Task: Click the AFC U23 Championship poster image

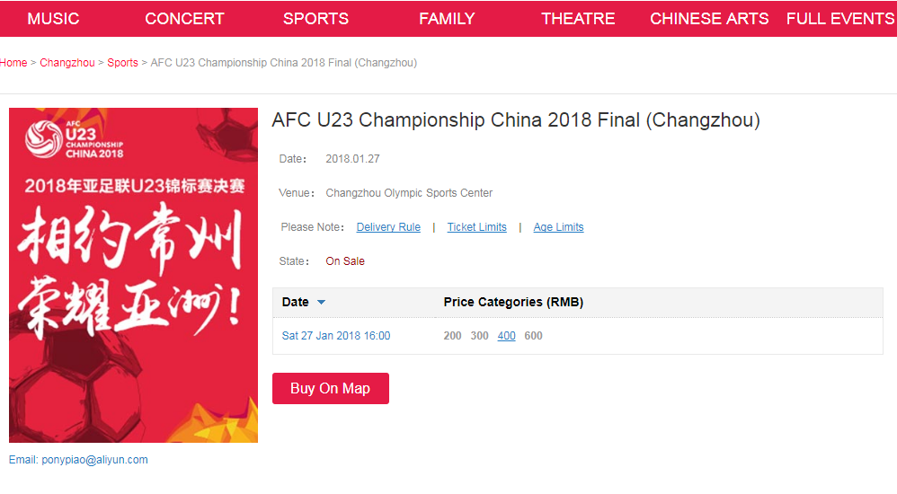Action: [x=133, y=275]
